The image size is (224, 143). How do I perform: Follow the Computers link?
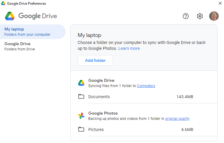(146, 86)
